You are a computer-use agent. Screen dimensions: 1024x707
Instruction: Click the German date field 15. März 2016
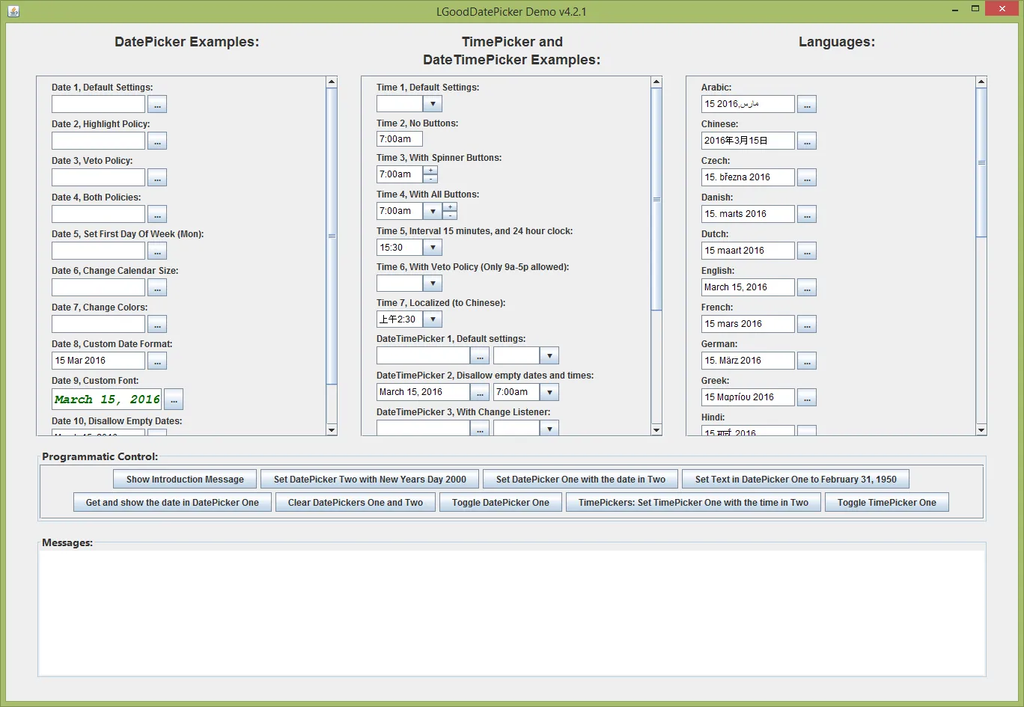click(748, 361)
